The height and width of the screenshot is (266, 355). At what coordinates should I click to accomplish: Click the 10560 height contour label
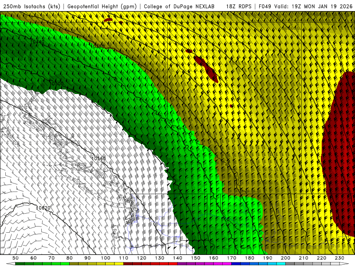pos(99,158)
